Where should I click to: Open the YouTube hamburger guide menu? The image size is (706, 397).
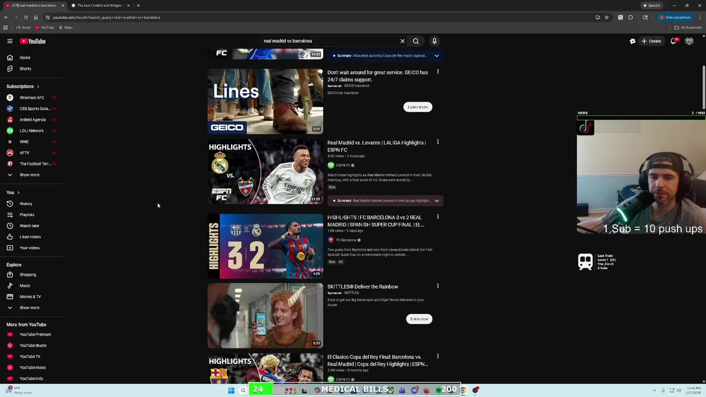coord(10,41)
